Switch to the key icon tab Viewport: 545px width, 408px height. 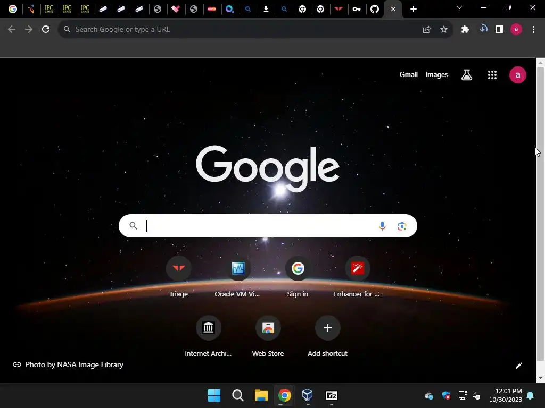click(356, 9)
